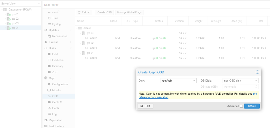The height and width of the screenshot is (128, 270).
Task: Click the Ceph sidebar icon
Action: point(46,78)
